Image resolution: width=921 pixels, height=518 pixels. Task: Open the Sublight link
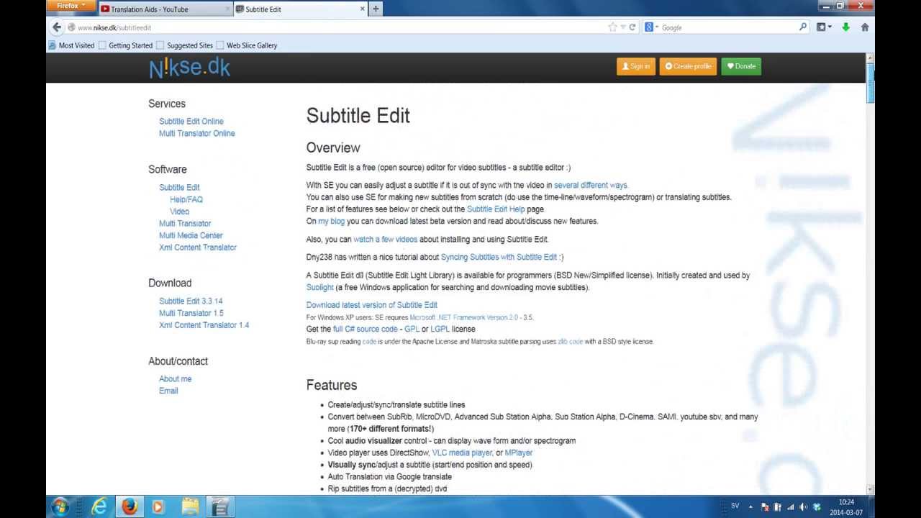(320, 288)
